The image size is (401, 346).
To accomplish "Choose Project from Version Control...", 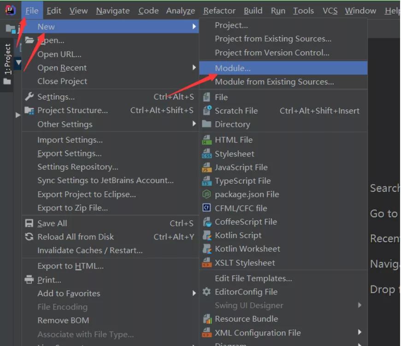I will tap(283, 53).
